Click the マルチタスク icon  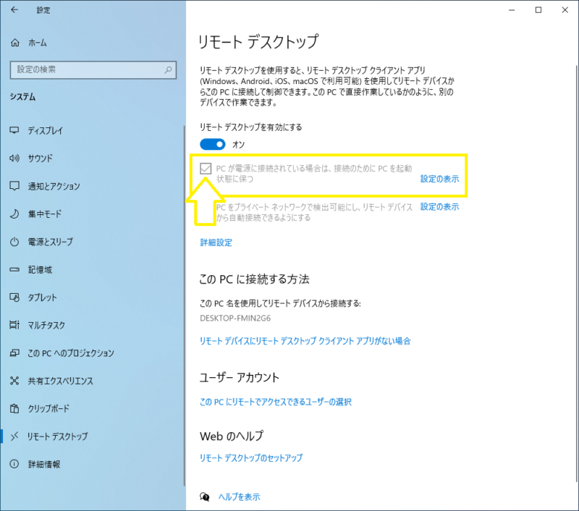pos(14,325)
